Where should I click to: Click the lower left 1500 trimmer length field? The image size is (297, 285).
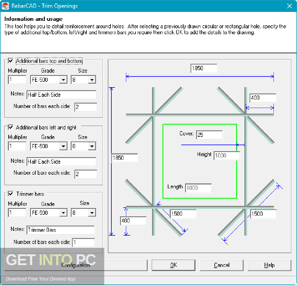pyautogui.click(x=183, y=214)
